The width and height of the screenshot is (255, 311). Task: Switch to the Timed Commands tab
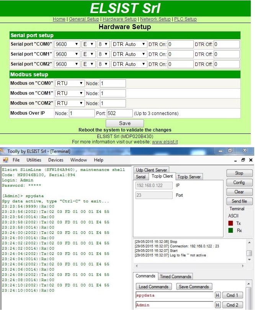click(175, 276)
